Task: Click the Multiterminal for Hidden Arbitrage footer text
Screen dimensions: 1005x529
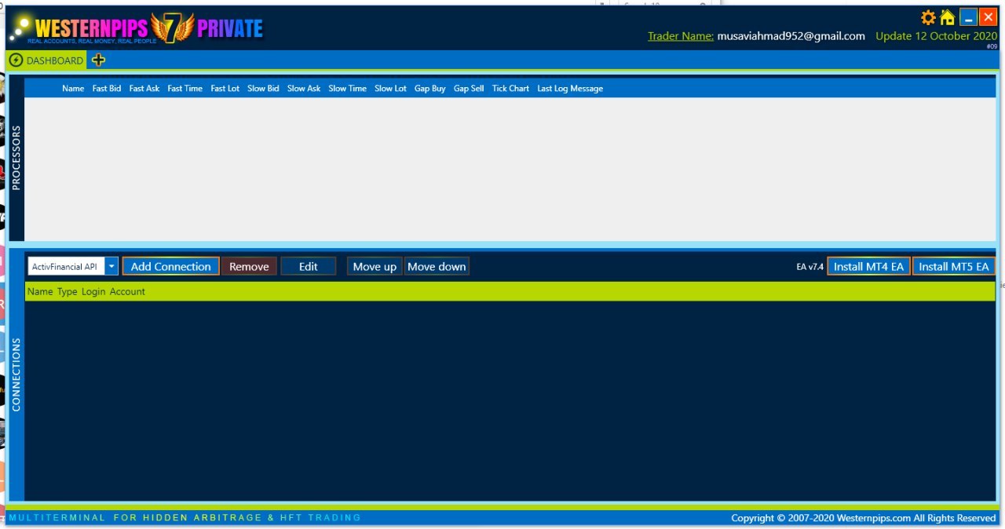Action: (x=185, y=518)
